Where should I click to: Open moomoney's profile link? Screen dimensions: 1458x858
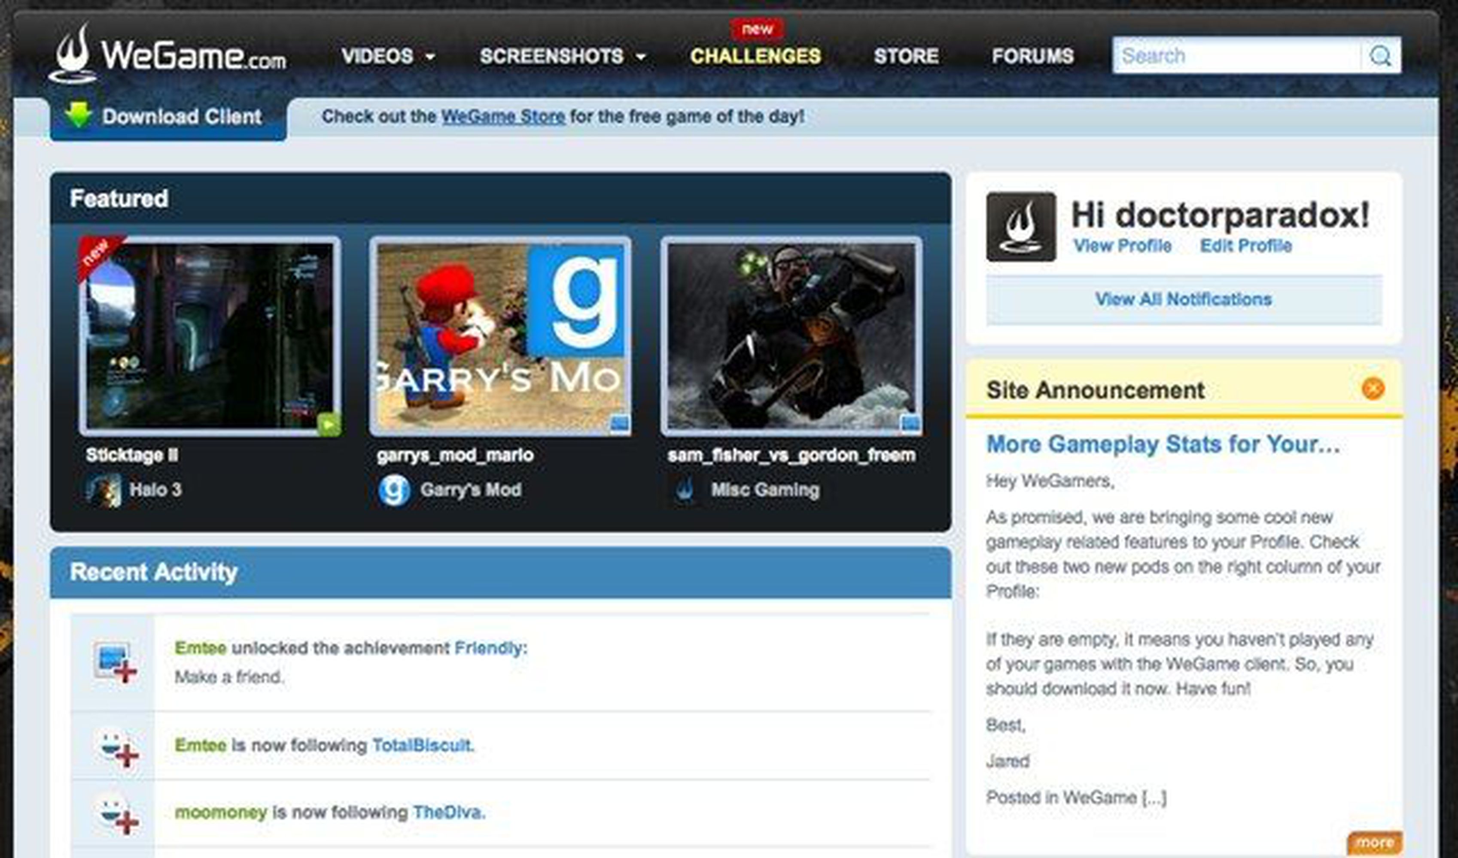click(x=220, y=813)
